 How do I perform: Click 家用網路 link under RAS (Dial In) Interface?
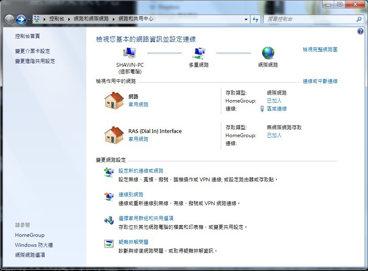click(x=138, y=139)
